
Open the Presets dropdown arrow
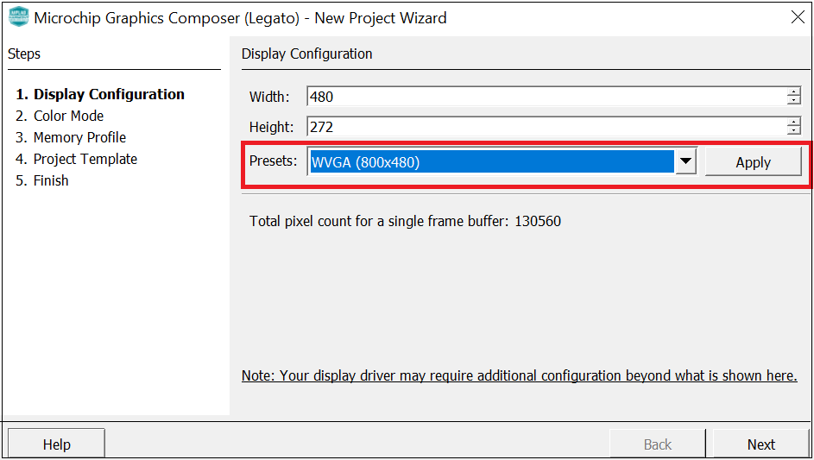click(x=685, y=161)
